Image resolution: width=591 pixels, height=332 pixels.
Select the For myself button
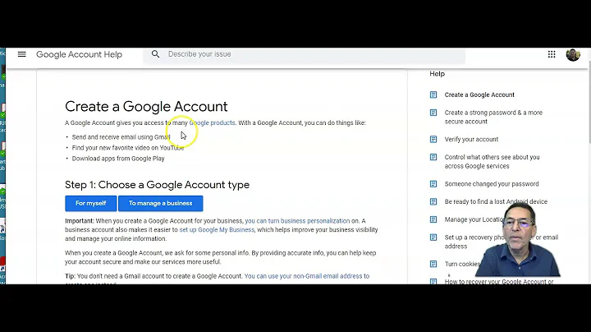click(91, 203)
